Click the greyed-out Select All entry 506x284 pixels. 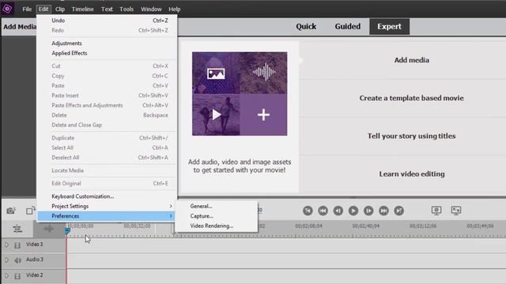coord(108,148)
